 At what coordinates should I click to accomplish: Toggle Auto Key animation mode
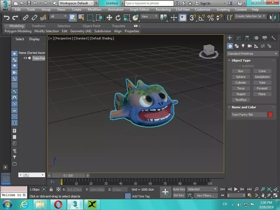click(x=179, y=189)
